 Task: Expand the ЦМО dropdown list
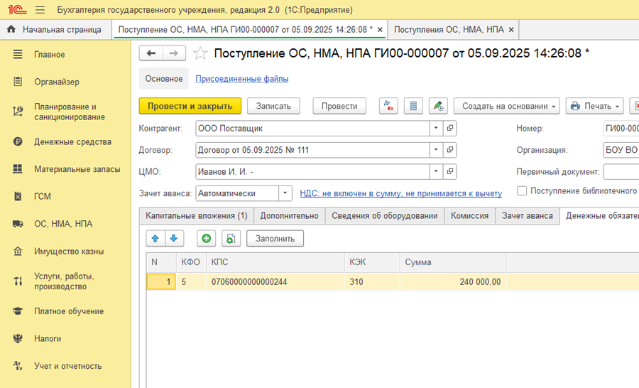click(436, 171)
